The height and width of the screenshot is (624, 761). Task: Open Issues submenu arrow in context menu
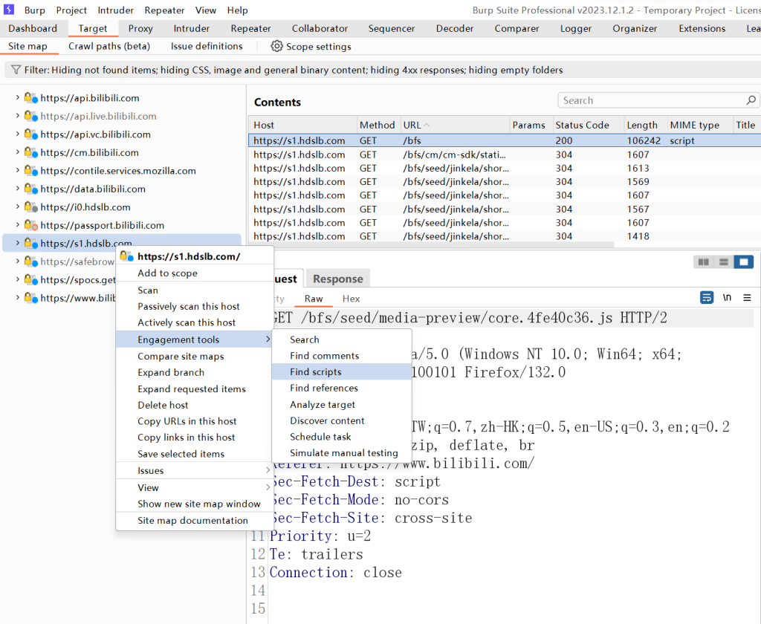[268, 470]
